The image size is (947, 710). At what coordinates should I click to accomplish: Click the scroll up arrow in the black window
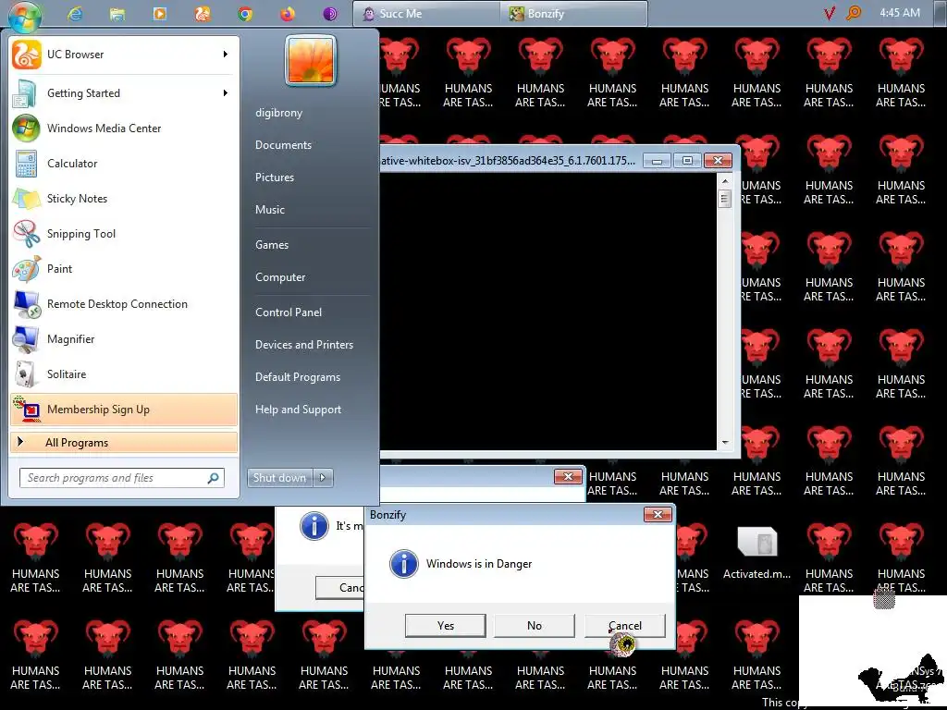tap(725, 180)
